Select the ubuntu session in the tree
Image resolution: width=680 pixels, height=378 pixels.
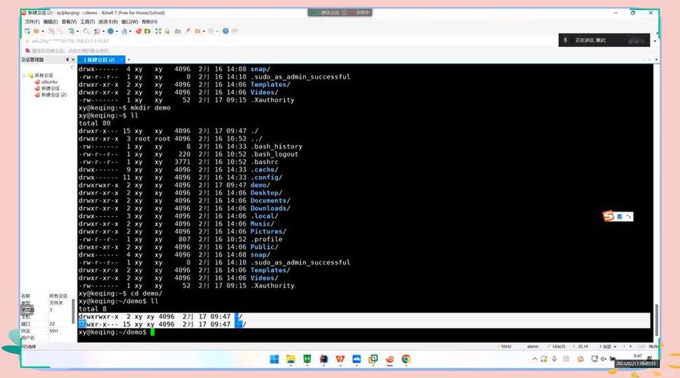click(x=49, y=82)
